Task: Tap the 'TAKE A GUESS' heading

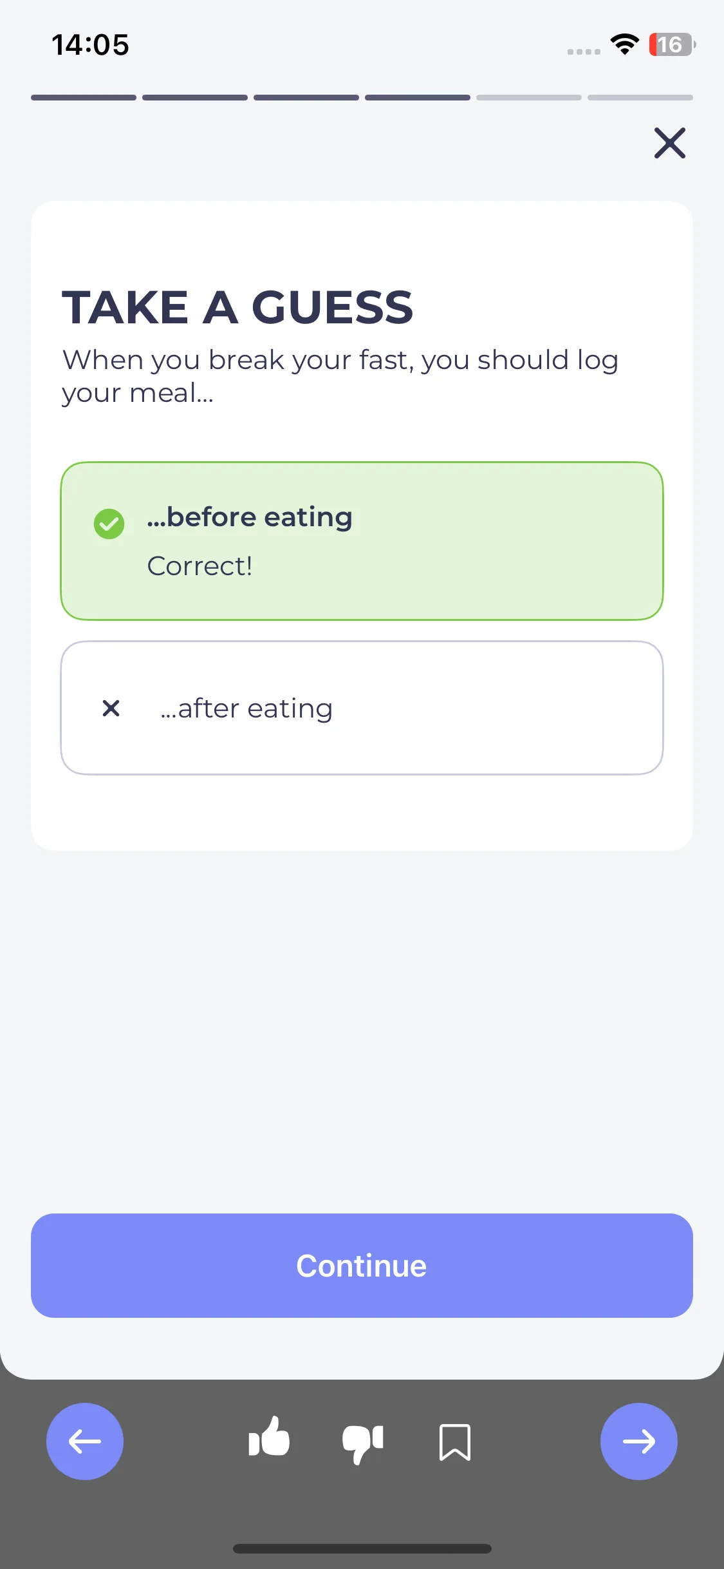Action: click(x=237, y=307)
